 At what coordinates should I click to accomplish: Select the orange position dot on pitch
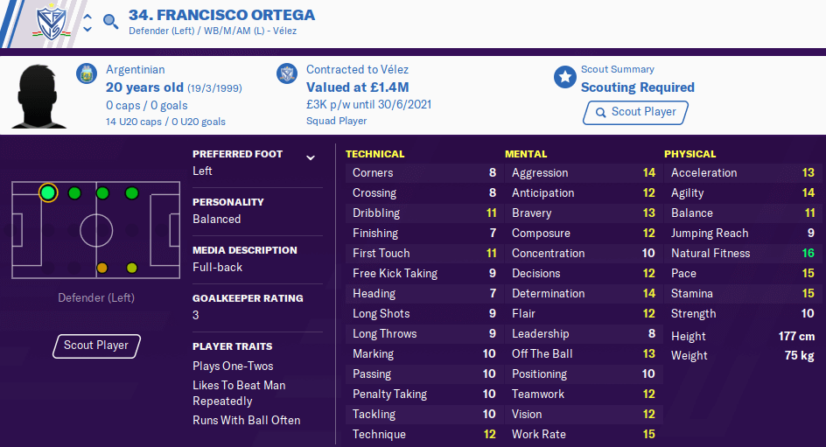[x=102, y=268]
